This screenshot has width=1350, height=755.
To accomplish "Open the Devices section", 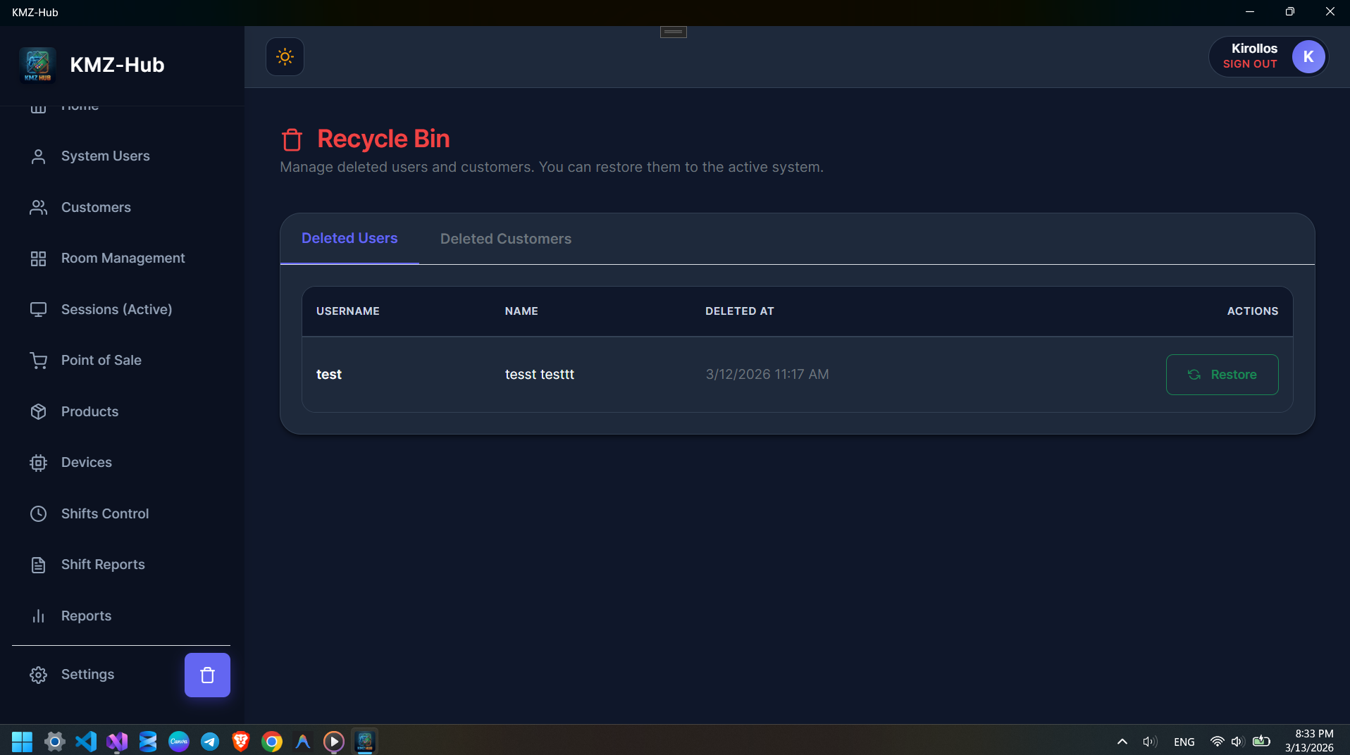I will 86,462.
